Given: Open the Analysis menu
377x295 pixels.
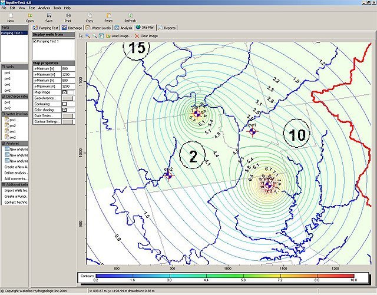Looking at the screenshot, I should point(44,8).
